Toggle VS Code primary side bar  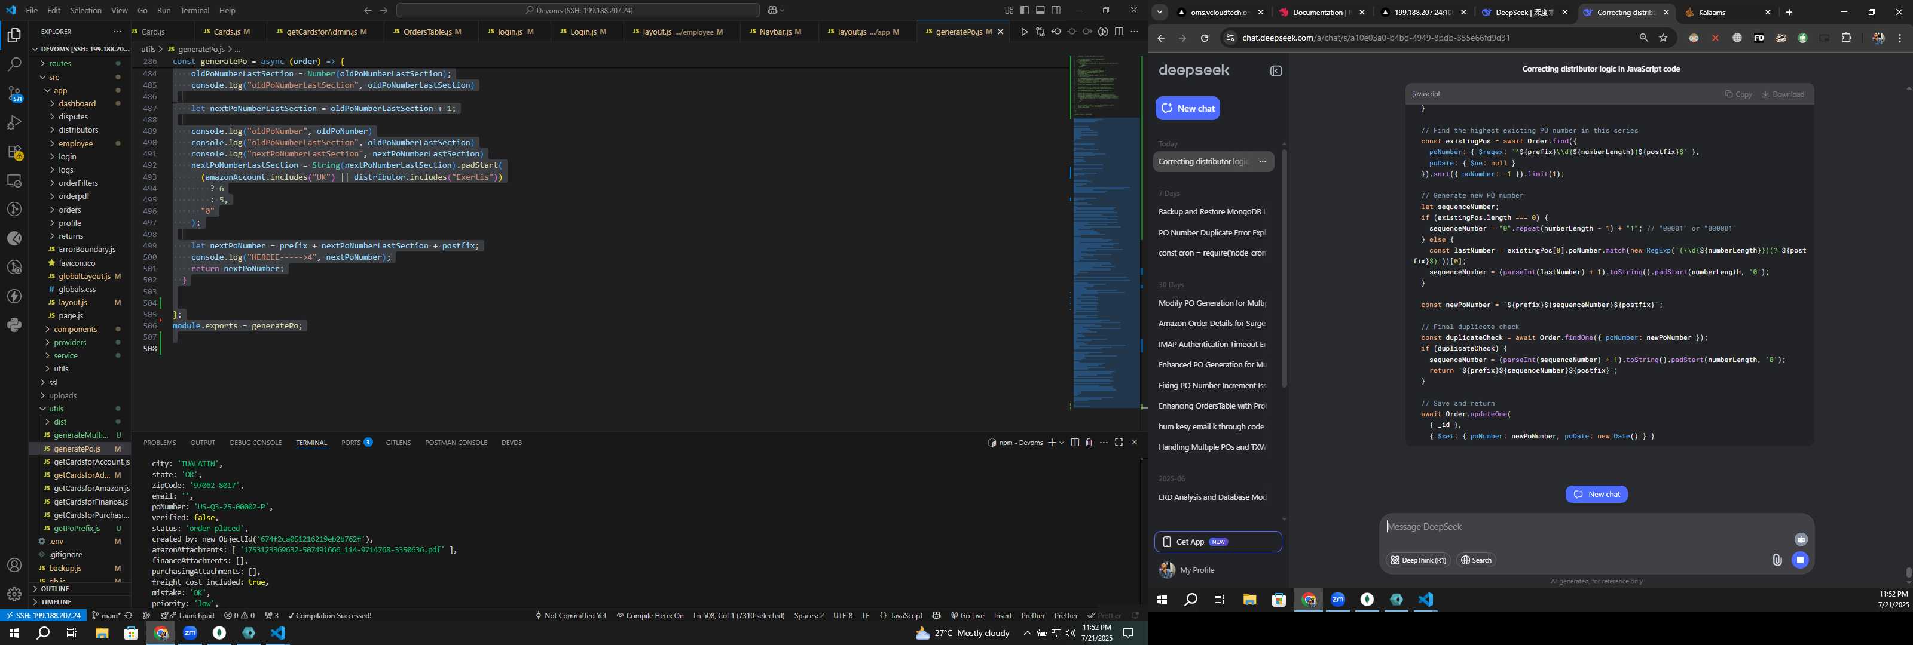tap(1025, 10)
